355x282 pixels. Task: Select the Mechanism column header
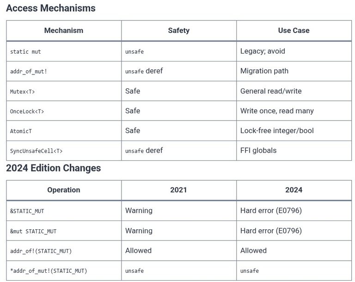[64, 31]
